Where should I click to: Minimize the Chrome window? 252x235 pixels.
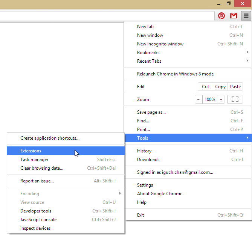[x=219, y=4]
